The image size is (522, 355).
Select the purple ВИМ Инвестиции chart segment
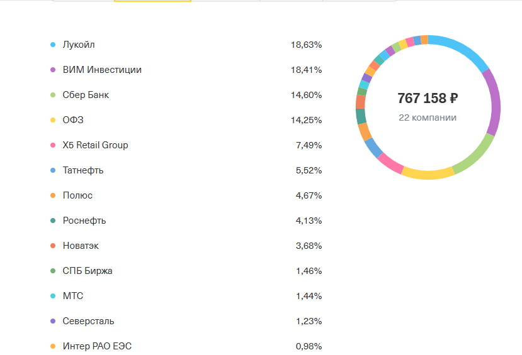(493, 101)
